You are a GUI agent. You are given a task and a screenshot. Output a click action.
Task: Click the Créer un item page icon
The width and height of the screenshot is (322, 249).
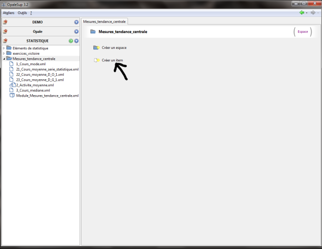96,60
